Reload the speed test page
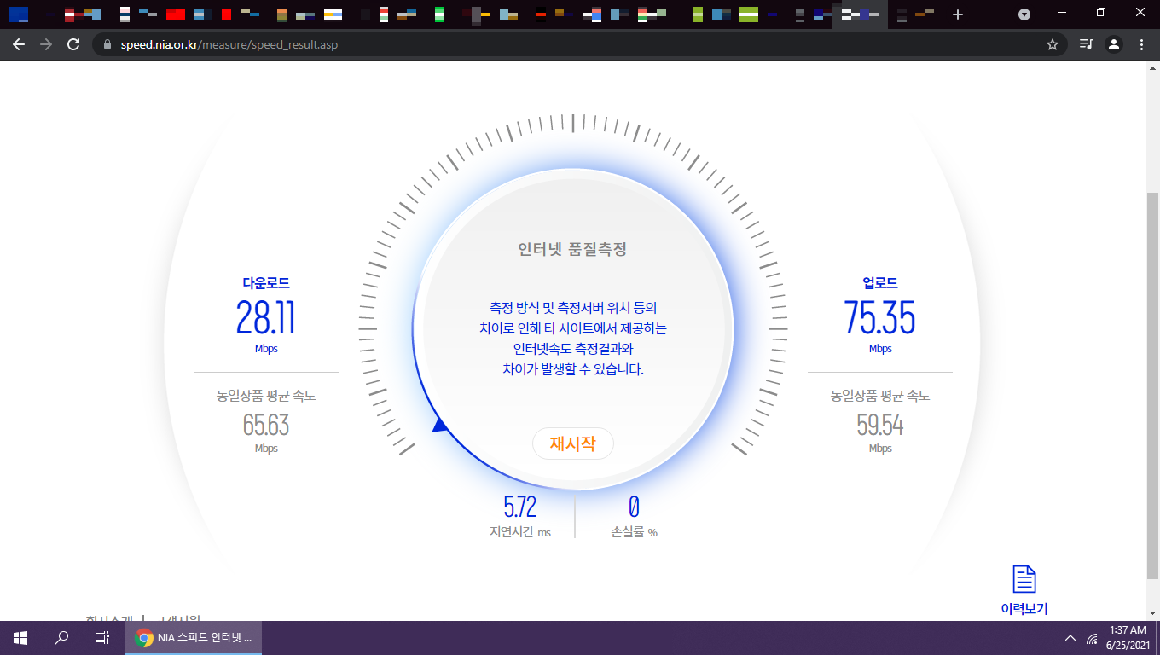 [x=73, y=44]
